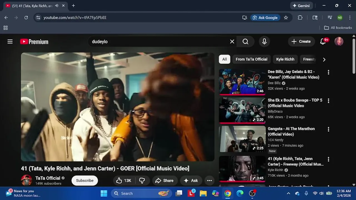Open media controls icon in Chrome toolbar

[x=330, y=17]
